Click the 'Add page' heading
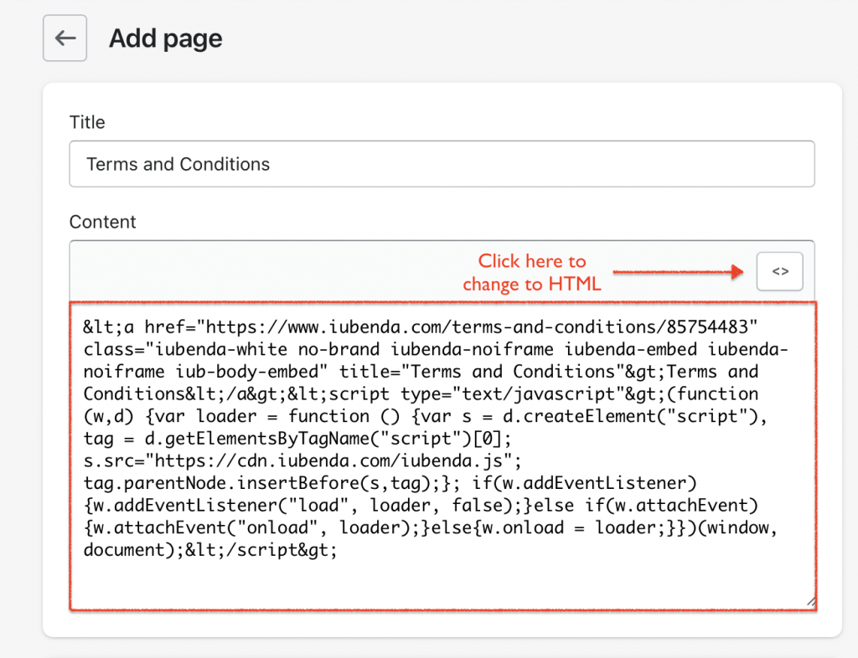This screenshot has height=658, width=858. point(166,39)
